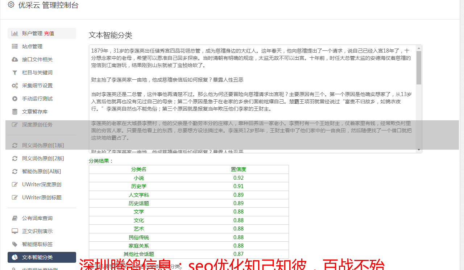The image size is (464, 270).
Task: Click the text area scrollbar down arrow
Action: click(x=419, y=150)
